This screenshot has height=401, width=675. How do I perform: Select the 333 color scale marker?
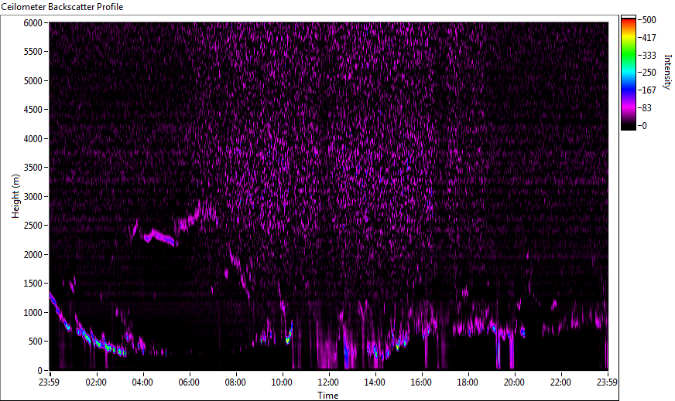tap(649, 55)
